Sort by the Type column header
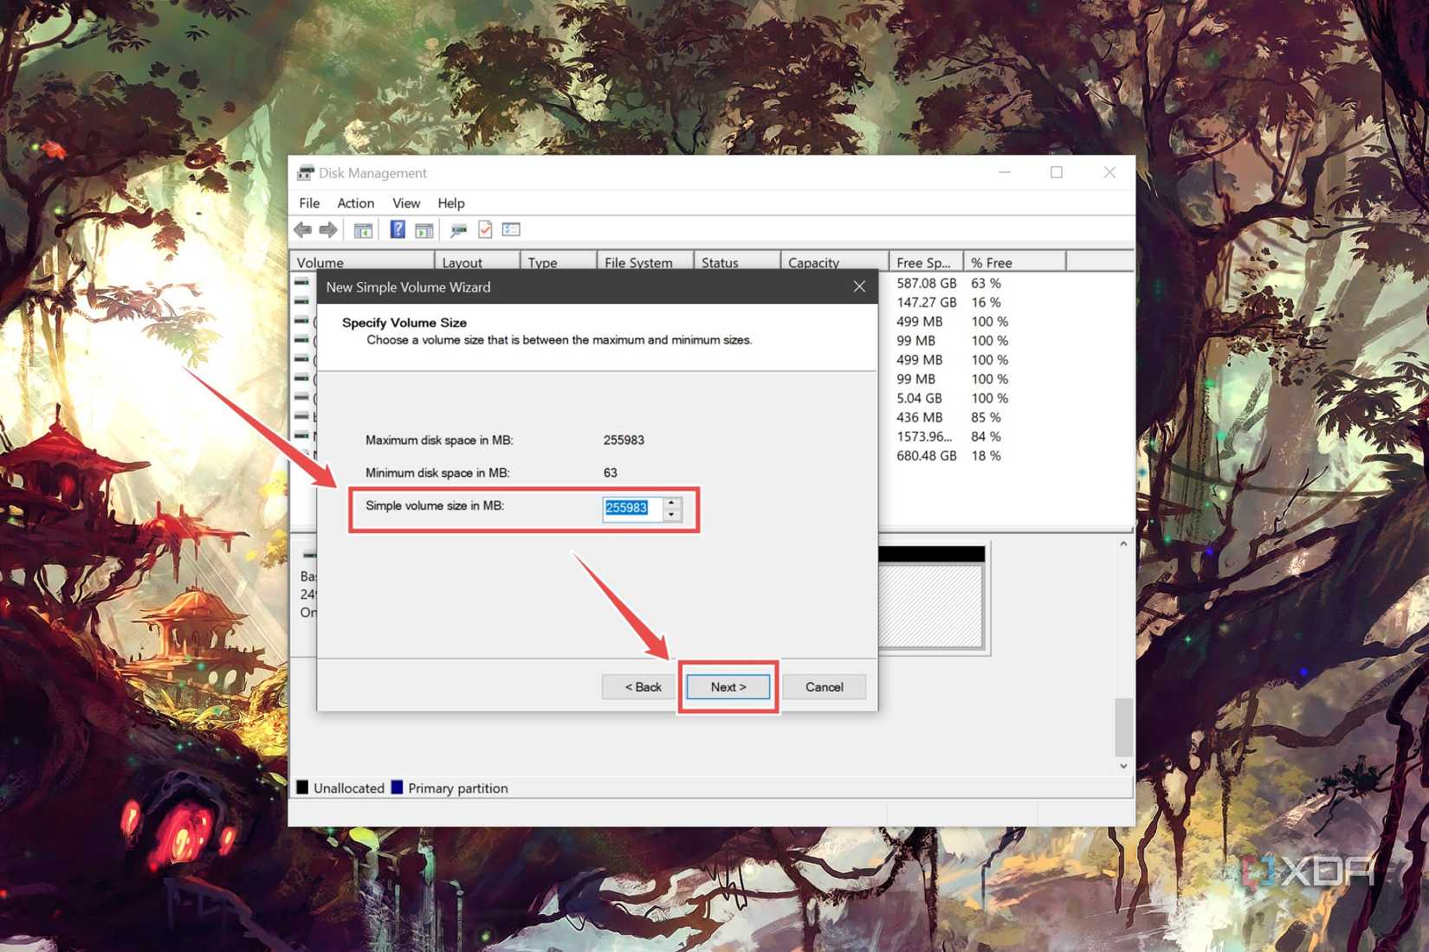The image size is (1429, 952). point(559,262)
